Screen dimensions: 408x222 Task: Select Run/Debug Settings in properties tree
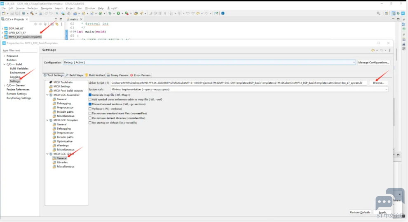19,98
